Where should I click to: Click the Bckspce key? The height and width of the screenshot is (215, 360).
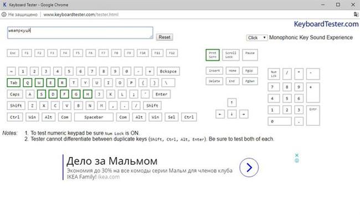pyautogui.click(x=168, y=71)
